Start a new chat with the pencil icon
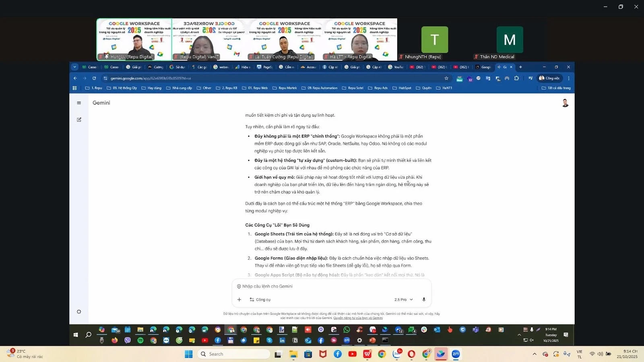The height and width of the screenshot is (362, 644). click(79, 119)
